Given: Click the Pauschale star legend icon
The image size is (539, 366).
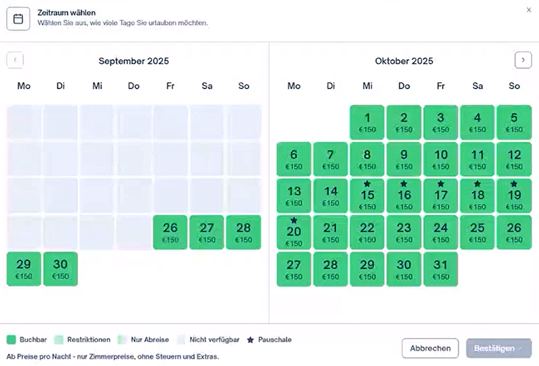Looking at the screenshot, I should tap(250, 340).
